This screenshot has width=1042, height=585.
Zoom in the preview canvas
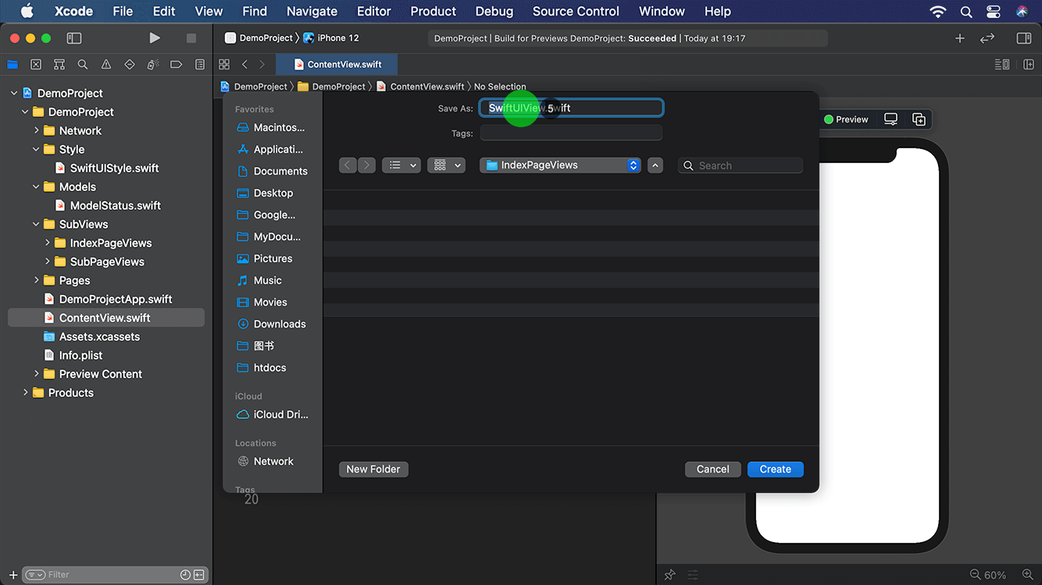(x=1028, y=575)
